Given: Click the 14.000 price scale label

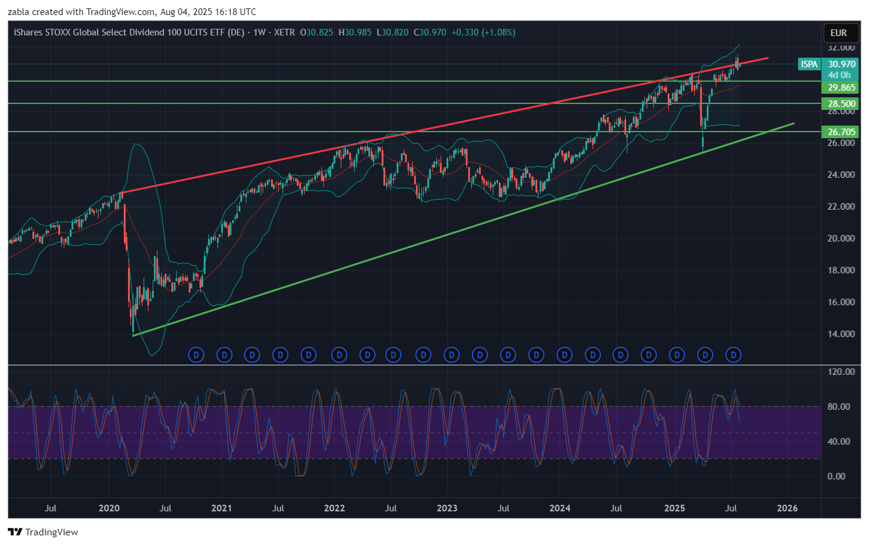Looking at the screenshot, I should 841,334.
